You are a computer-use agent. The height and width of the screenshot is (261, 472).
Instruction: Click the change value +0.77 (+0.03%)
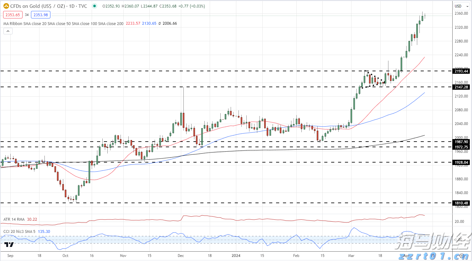click(192, 6)
